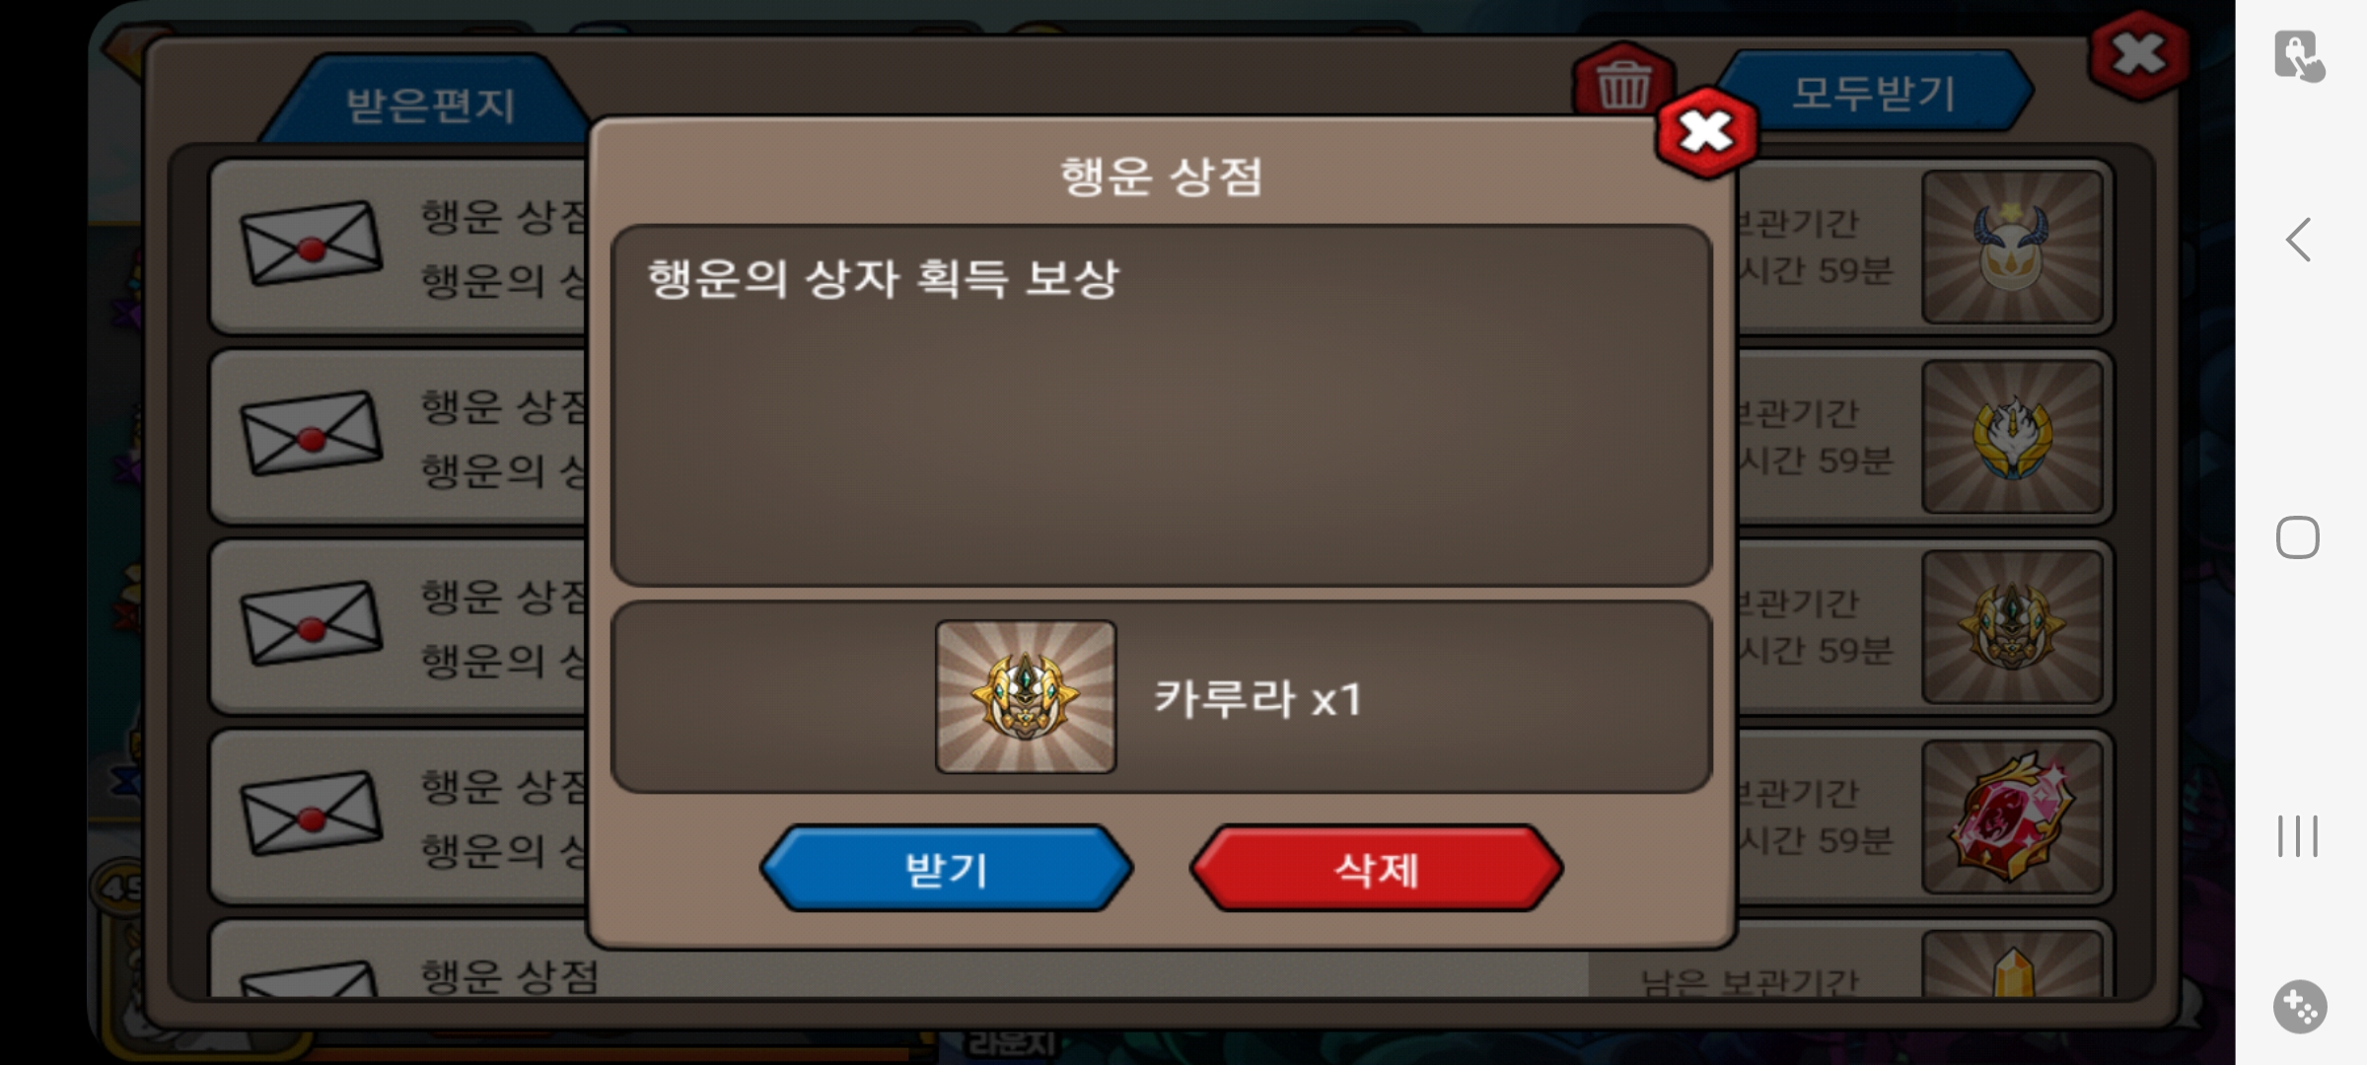This screenshot has height=1065, width=2367.
Task: Tap the blue 받기 receive button
Action: 947,869
